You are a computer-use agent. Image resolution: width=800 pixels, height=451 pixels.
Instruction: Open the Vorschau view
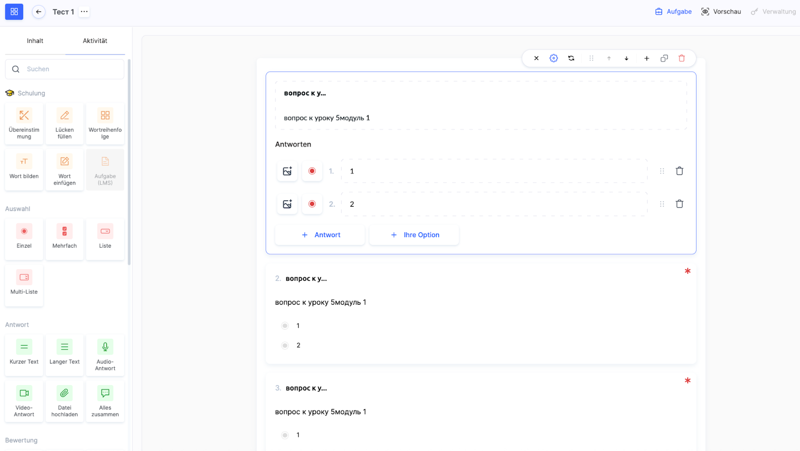pos(721,11)
